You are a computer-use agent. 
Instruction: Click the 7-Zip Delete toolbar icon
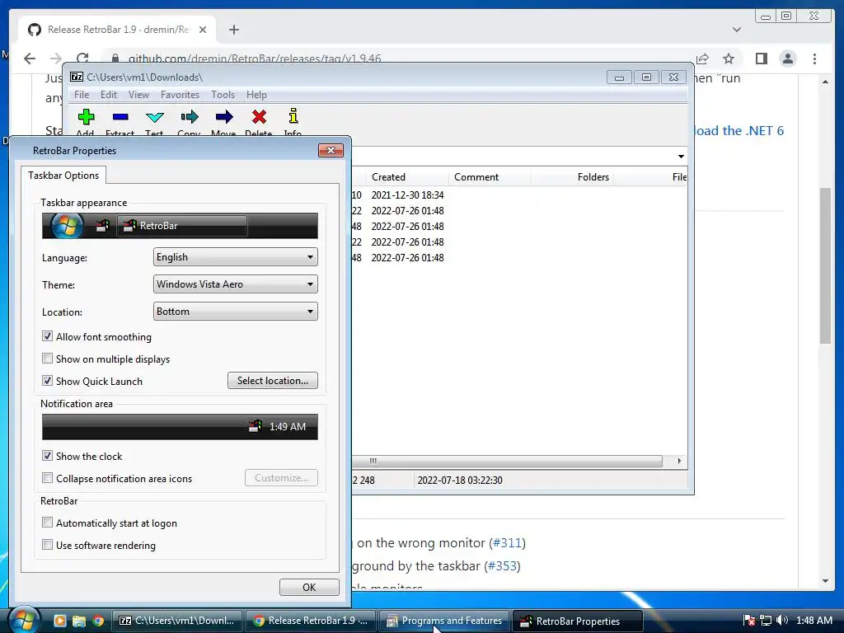click(x=259, y=117)
